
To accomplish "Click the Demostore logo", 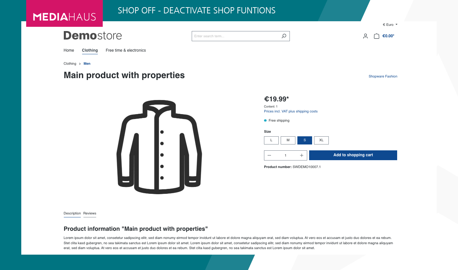I will tap(93, 35).
